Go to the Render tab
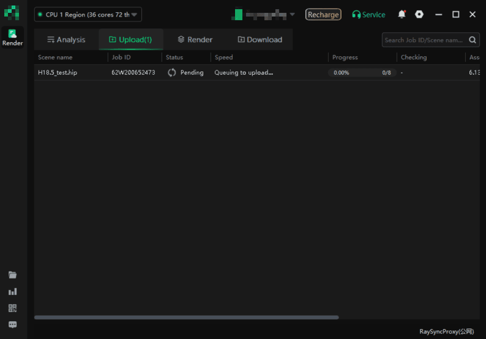 coord(195,40)
